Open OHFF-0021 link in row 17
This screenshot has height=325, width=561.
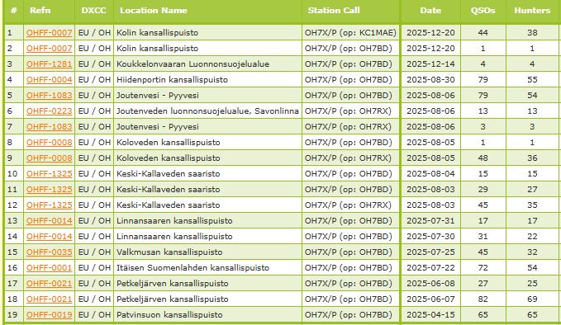[x=50, y=284]
